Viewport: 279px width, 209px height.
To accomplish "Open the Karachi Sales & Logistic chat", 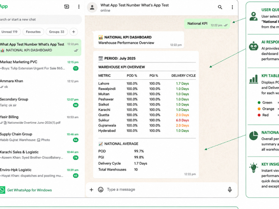I will click(40, 155).
